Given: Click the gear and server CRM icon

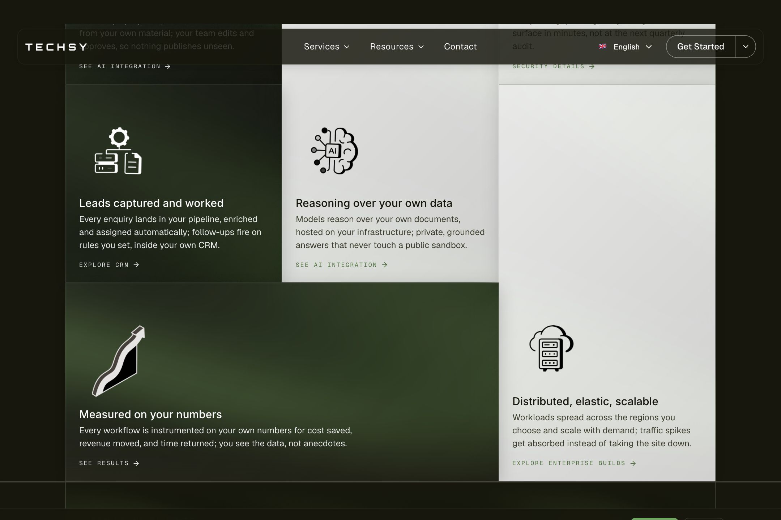Looking at the screenshot, I should coord(118,151).
